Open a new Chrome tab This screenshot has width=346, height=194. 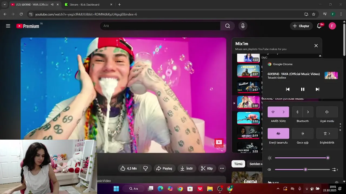[119, 5]
